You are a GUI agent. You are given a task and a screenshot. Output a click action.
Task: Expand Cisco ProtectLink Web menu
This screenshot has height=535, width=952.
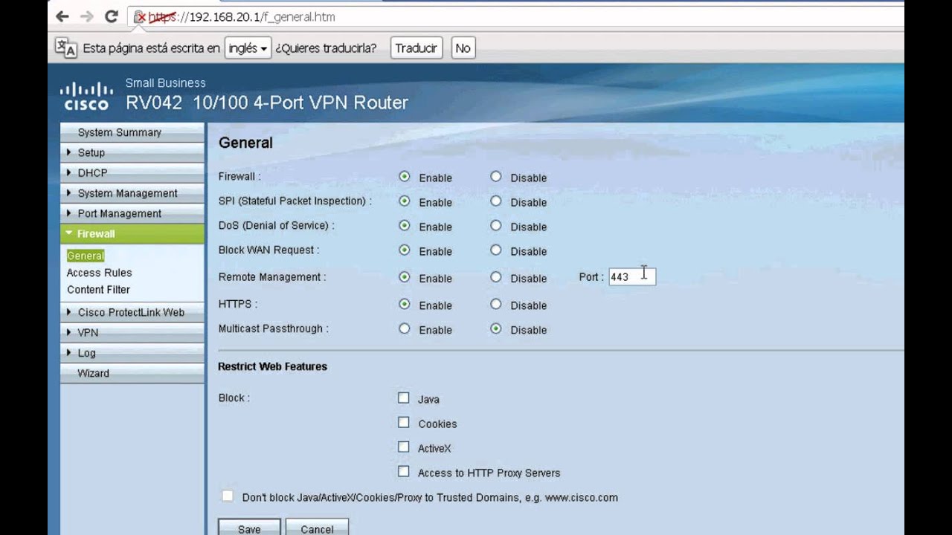[x=132, y=312]
